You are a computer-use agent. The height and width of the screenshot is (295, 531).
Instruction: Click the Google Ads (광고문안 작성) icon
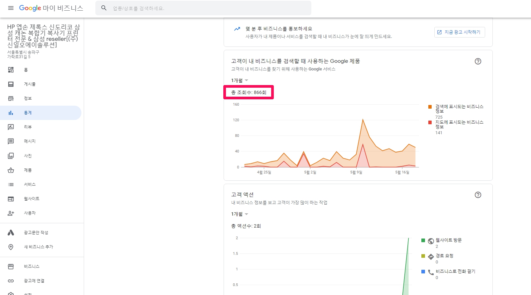coord(11,233)
